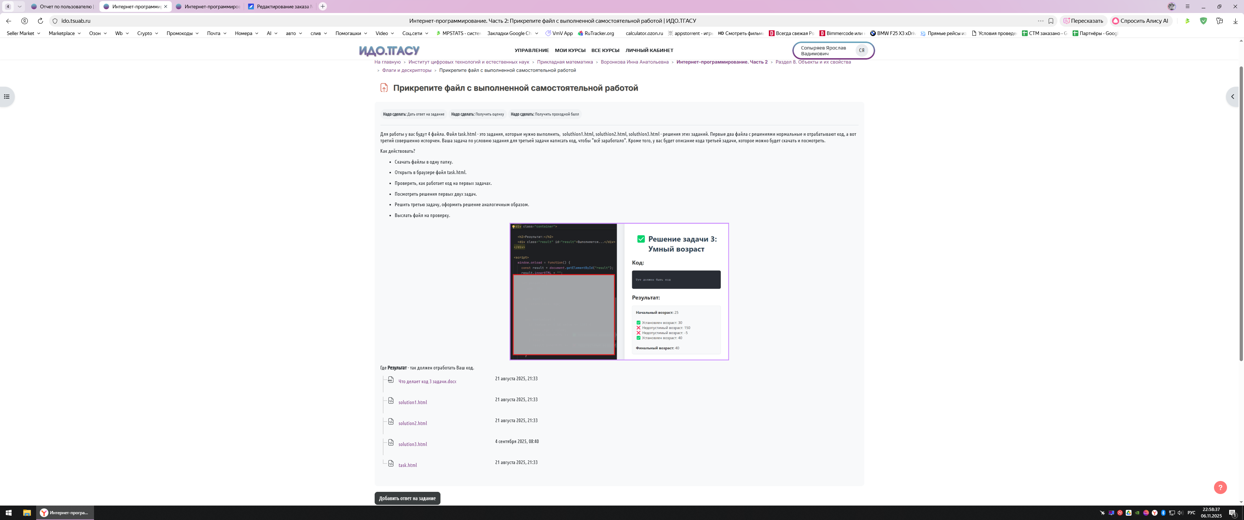
Task: Click the red help question mark button
Action: click(x=1220, y=487)
